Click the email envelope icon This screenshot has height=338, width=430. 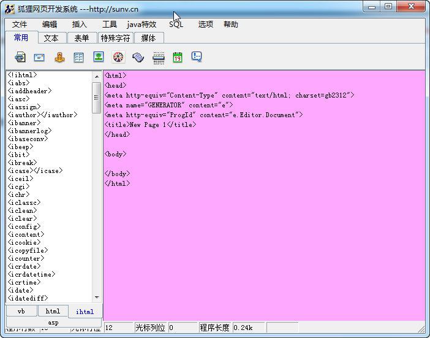tap(39, 57)
